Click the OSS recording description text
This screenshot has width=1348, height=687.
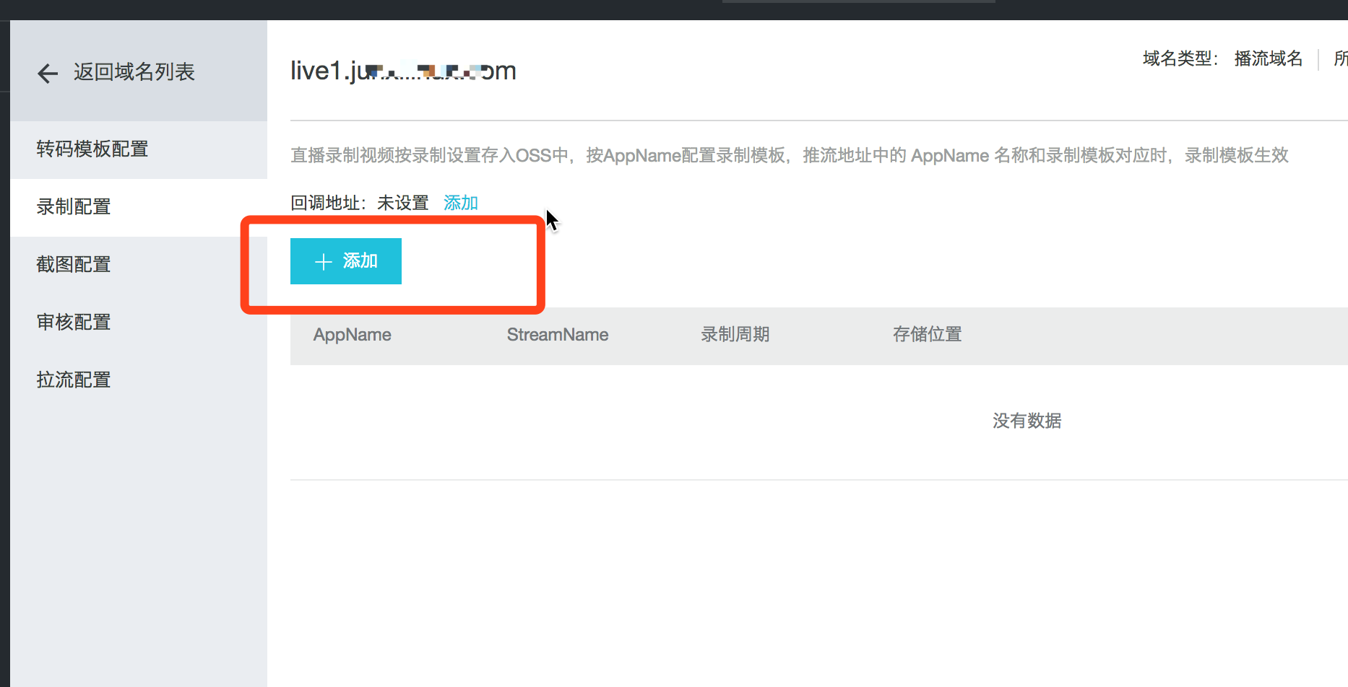pos(789,156)
